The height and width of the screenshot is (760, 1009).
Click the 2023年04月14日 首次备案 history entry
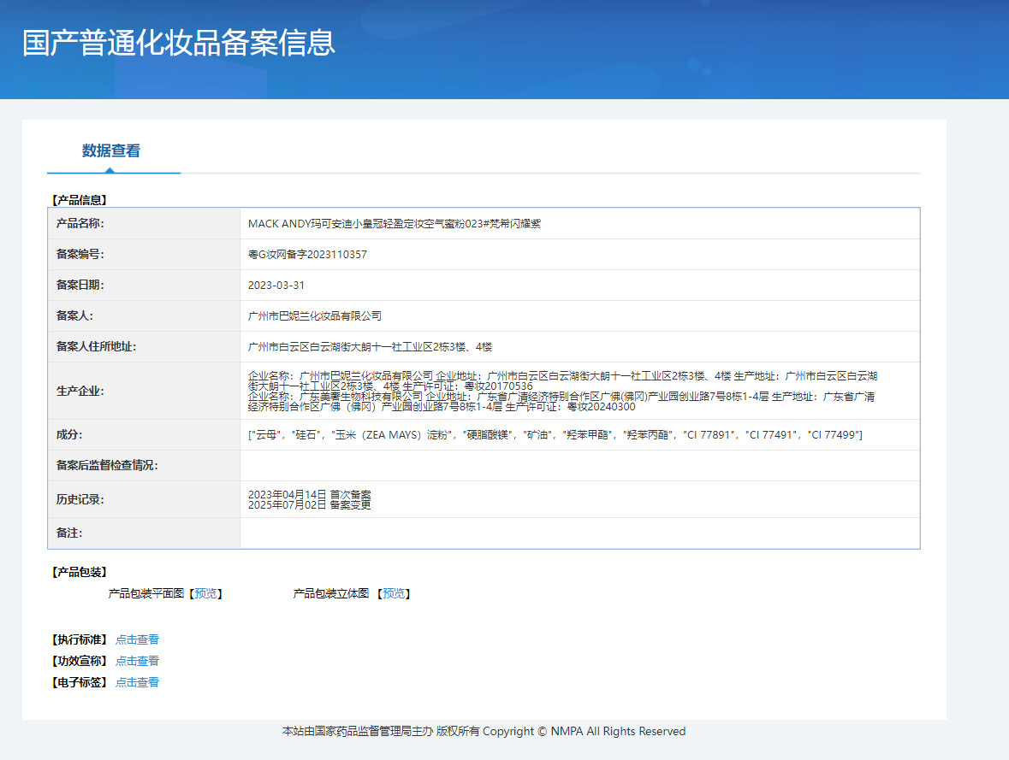point(309,494)
